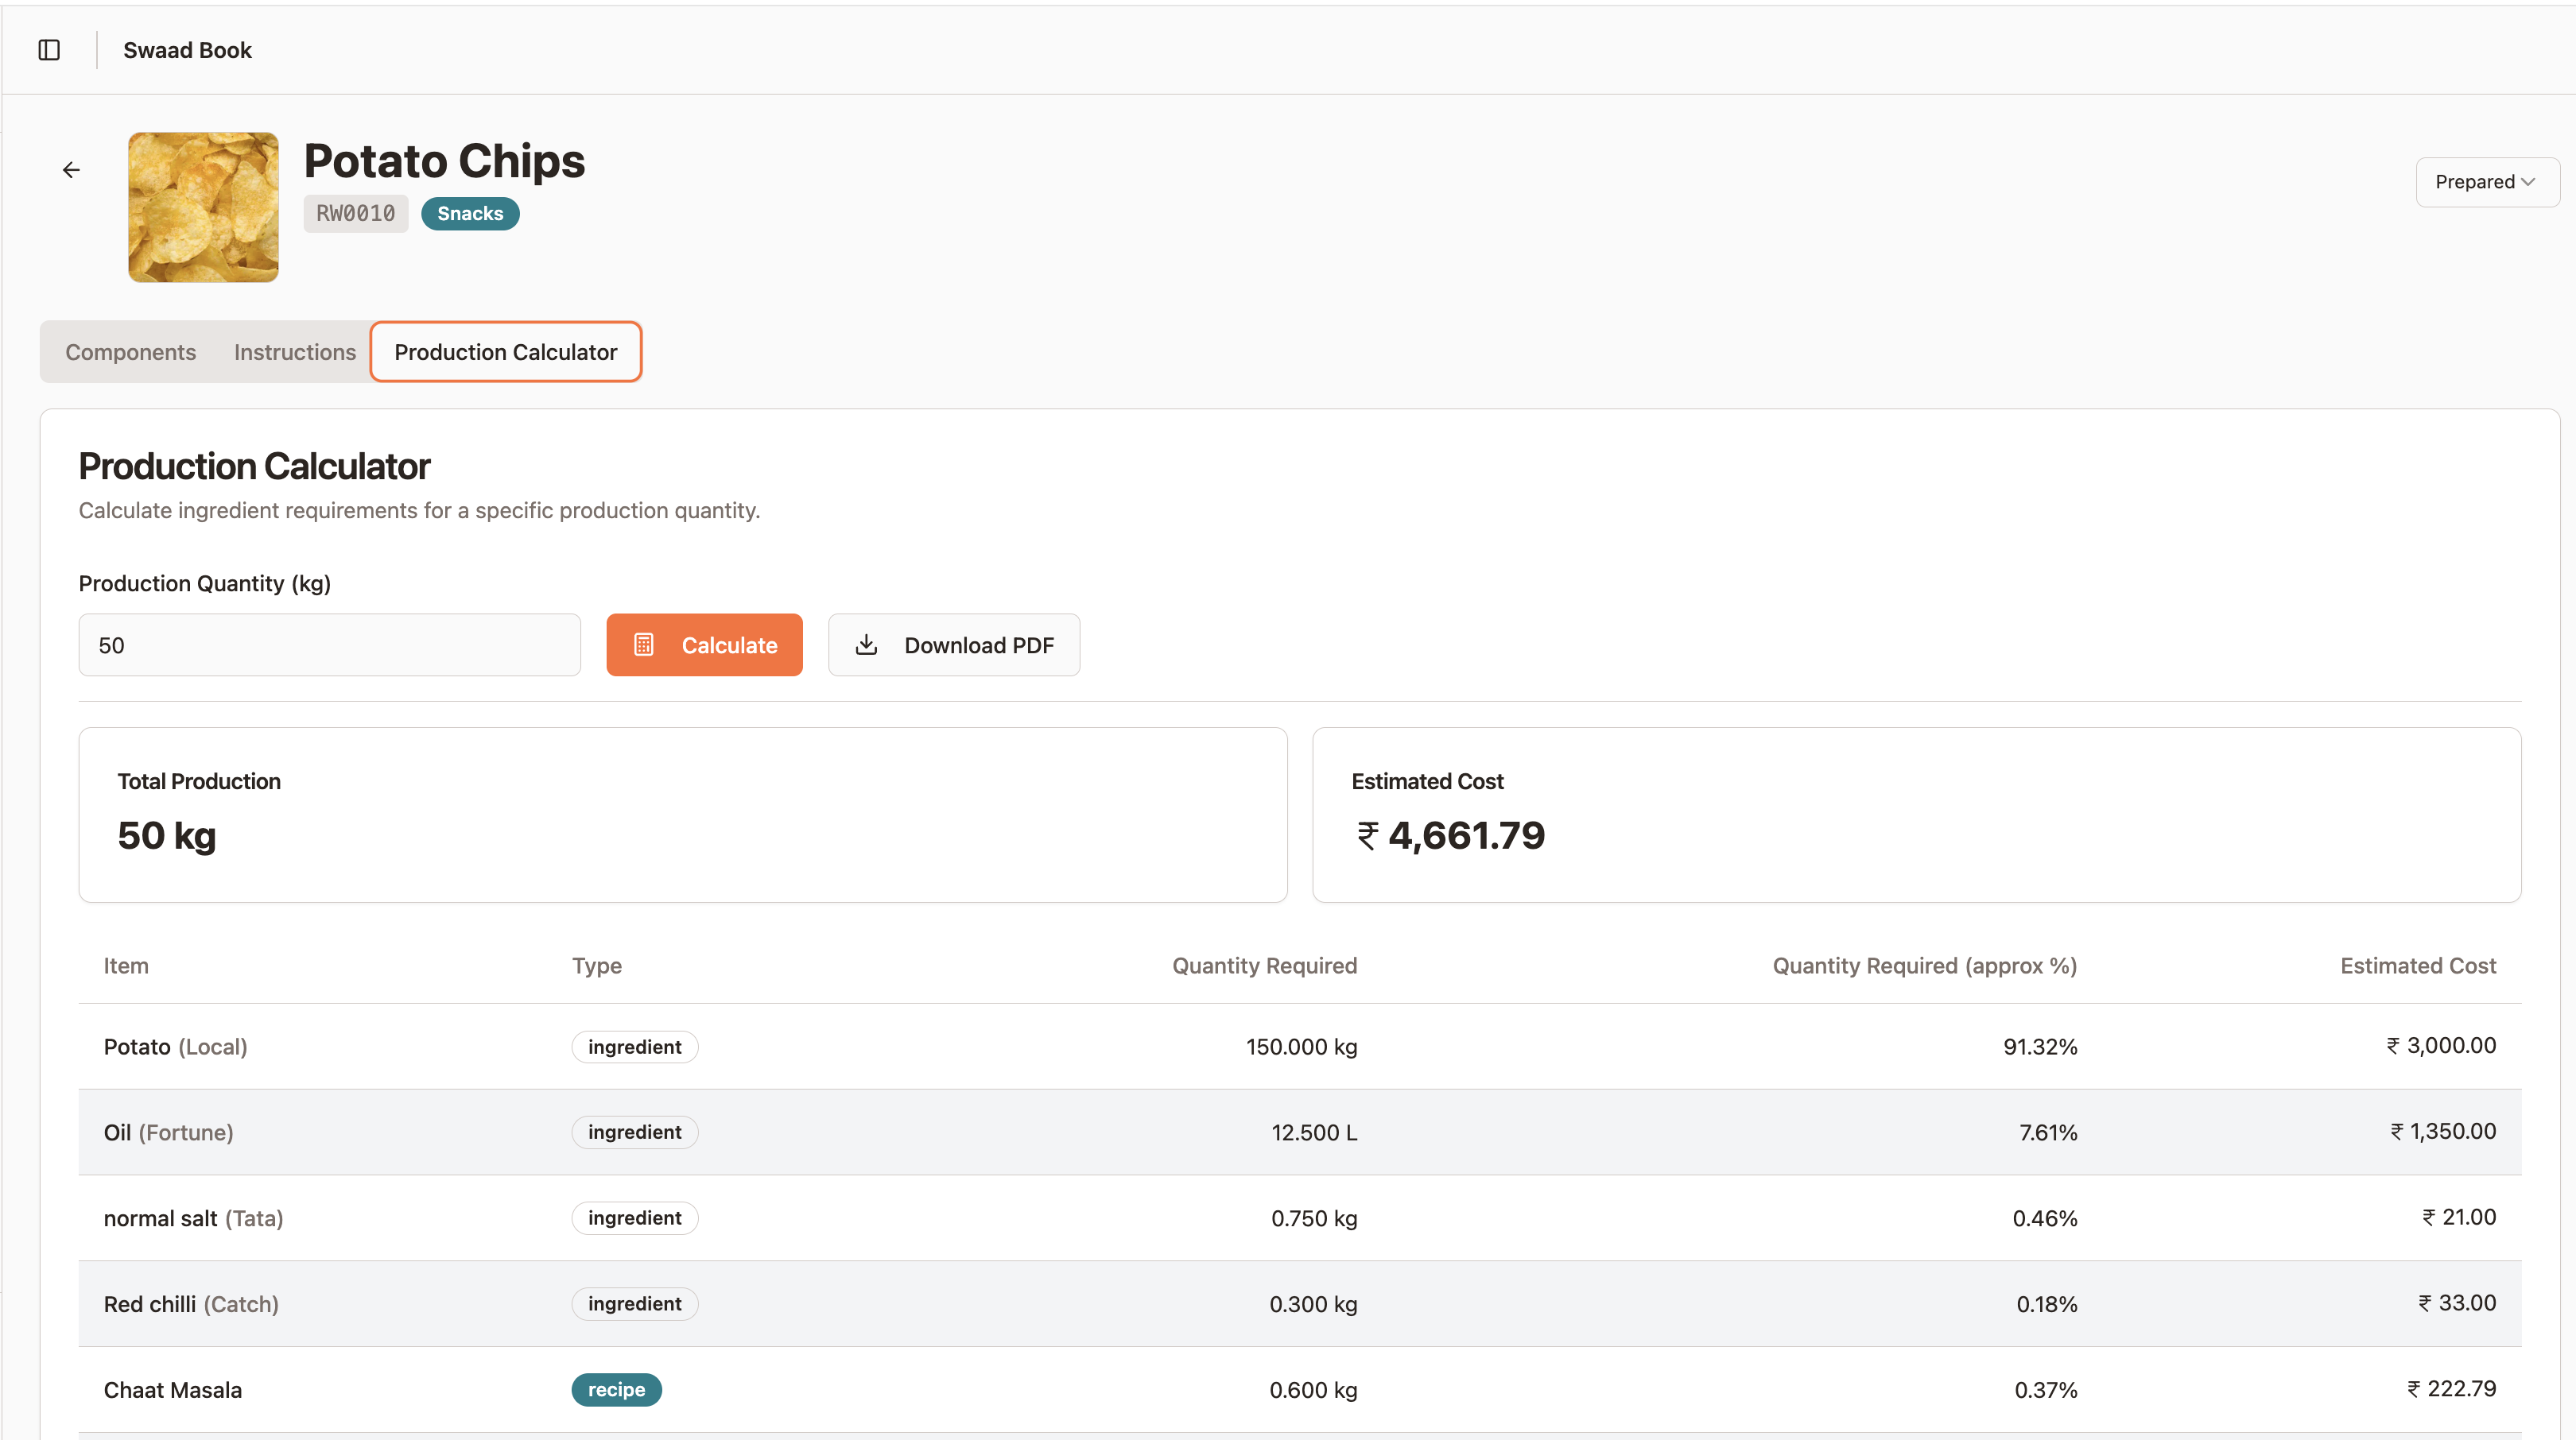2576x1440 pixels.
Task: Click Quantity Required (approx %) header
Action: coord(1925,966)
